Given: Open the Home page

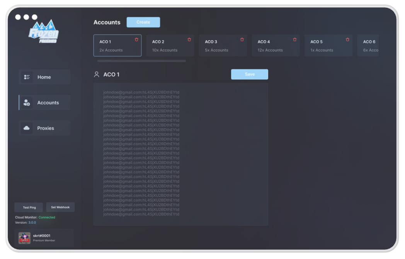Looking at the screenshot, I should [44, 77].
